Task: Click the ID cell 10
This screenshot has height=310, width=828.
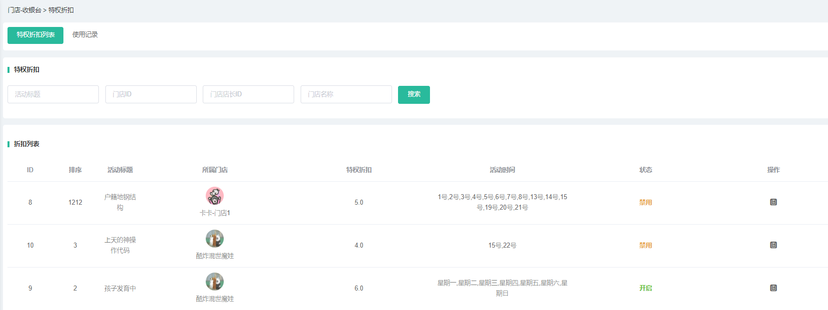Action: (x=30, y=245)
